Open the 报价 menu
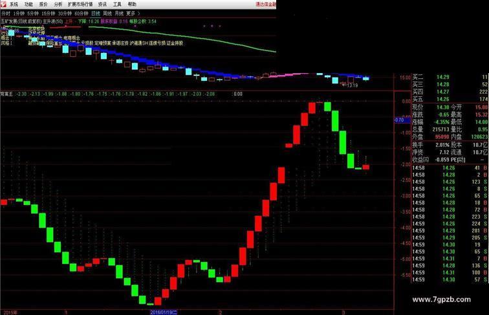 (x=43, y=5)
